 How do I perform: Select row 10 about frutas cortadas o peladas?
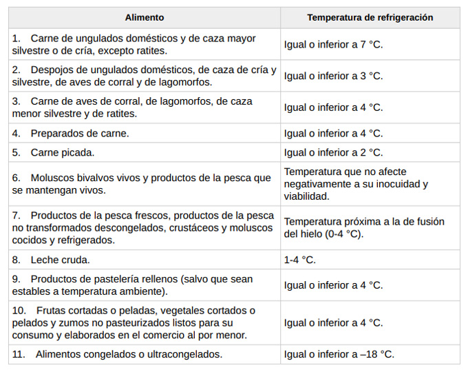[134, 322]
